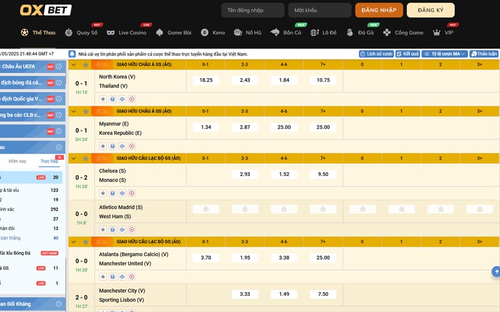The width and height of the screenshot is (500, 312).
Task: Click the ĐĂNG KÝ register button
Action: click(x=431, y=10)
